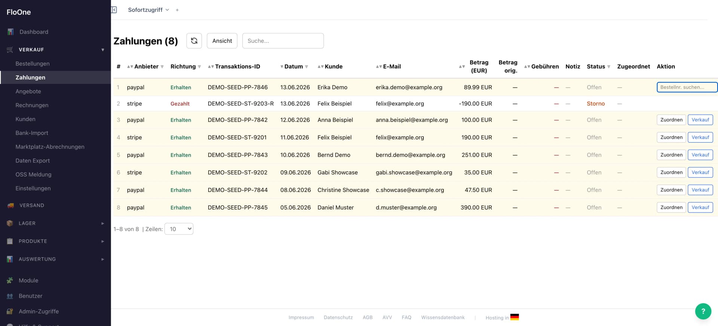Click Verkauf button for Bernd Demo's payment

click(x=700, y=155)
